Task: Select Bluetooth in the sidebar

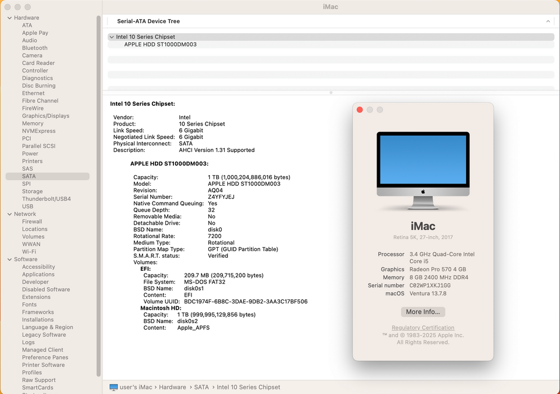Action: [x=35, y=48]
